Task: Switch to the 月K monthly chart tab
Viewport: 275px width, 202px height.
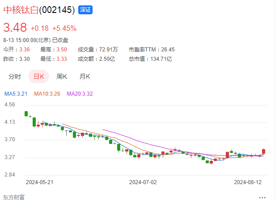Action: click(85, 76)
